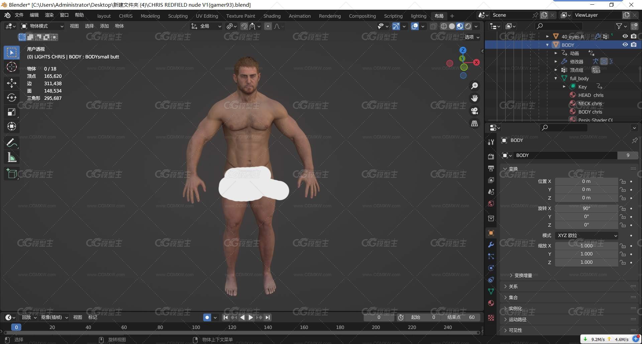642x344 pixels.
Task: Hide the BODY object with eye icon
Action: click(x=625, y=45)
